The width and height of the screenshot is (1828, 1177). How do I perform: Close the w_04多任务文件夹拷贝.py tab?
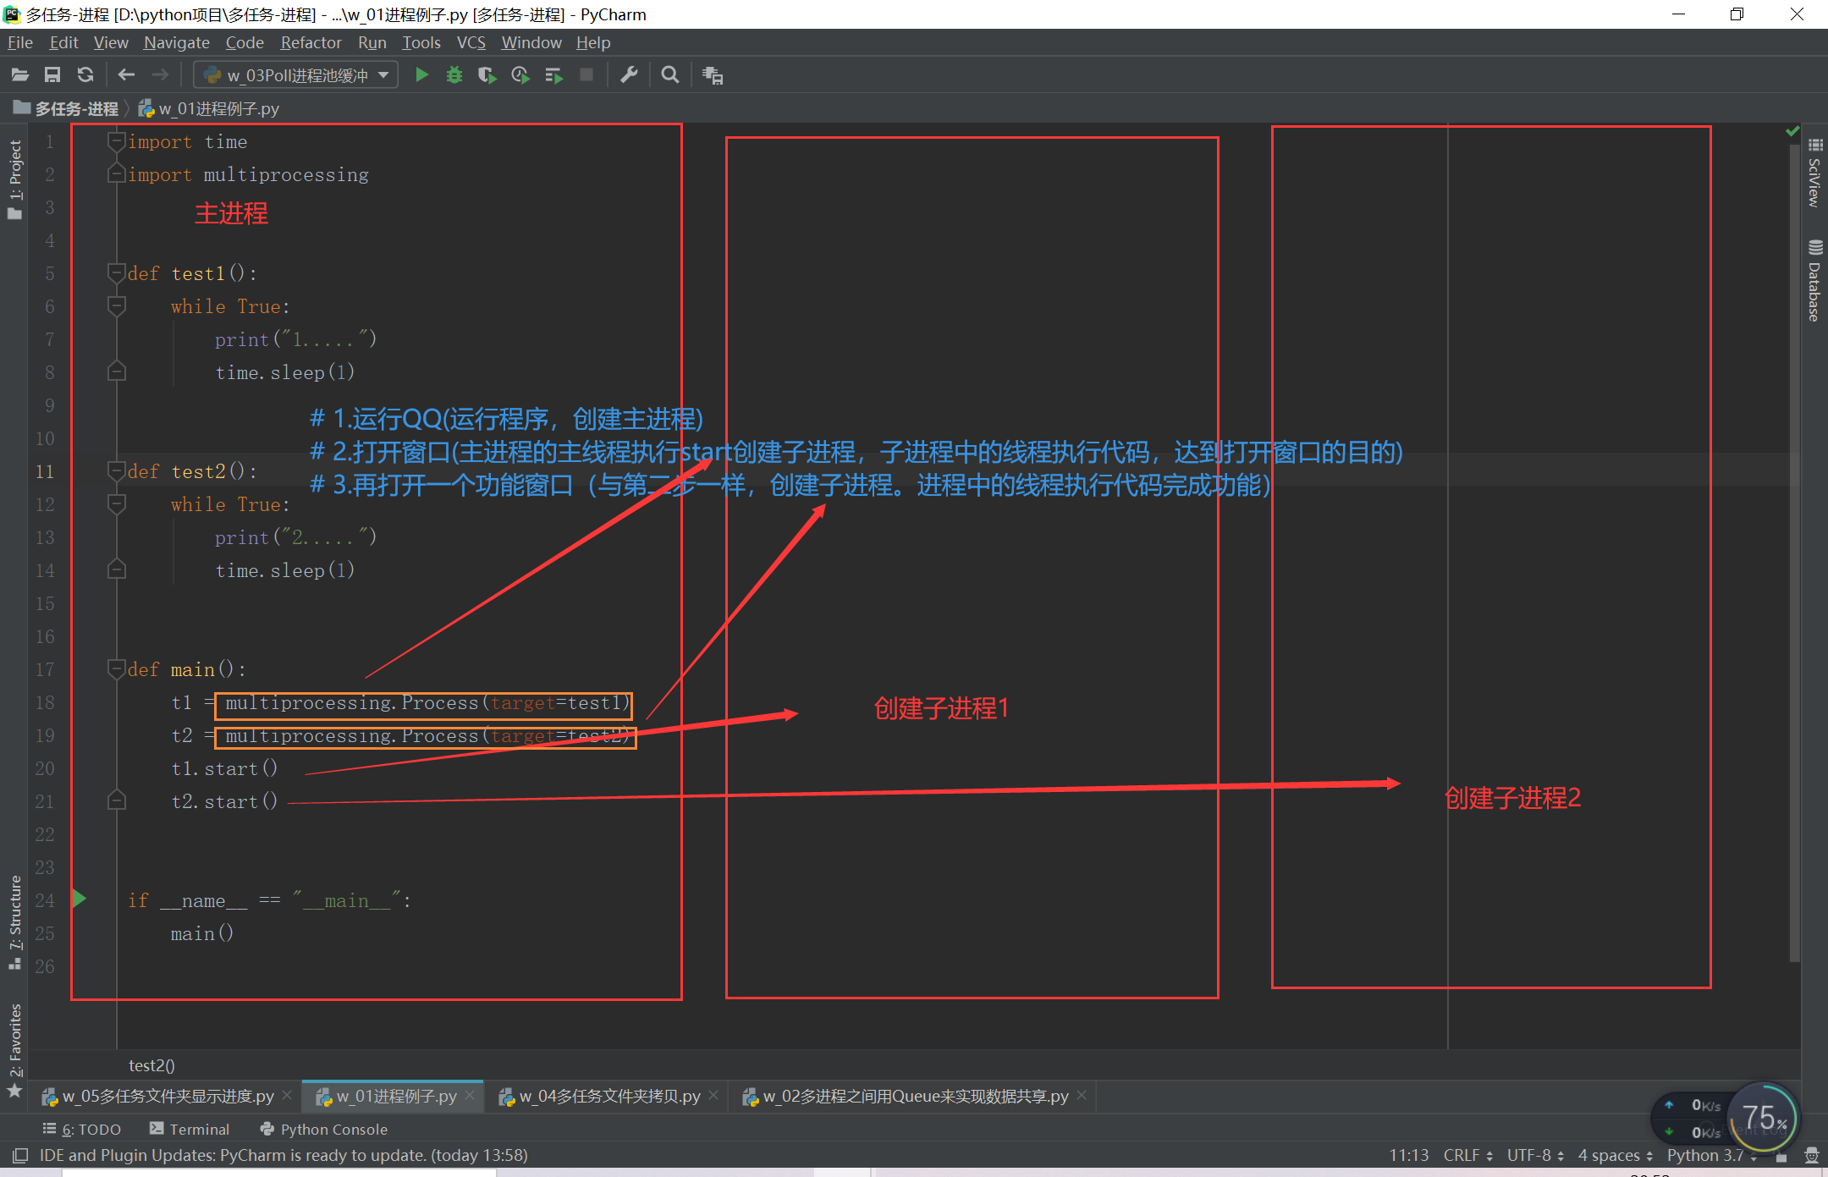713,1096
